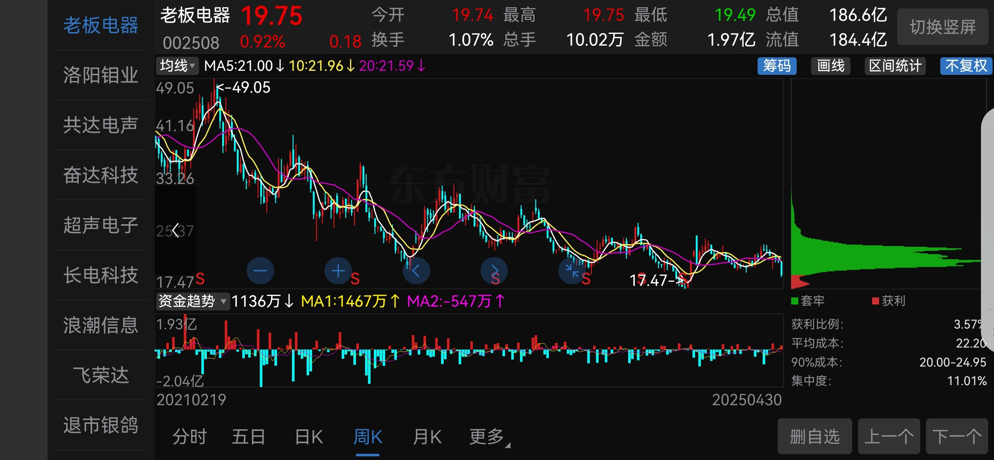Tap the stock code 002508

click(191, 42)
